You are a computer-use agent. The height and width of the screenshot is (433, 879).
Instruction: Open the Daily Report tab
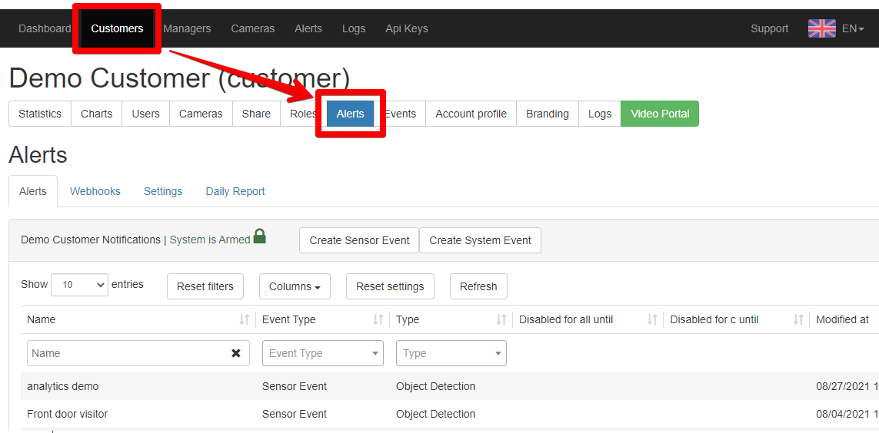coord(235,191)
